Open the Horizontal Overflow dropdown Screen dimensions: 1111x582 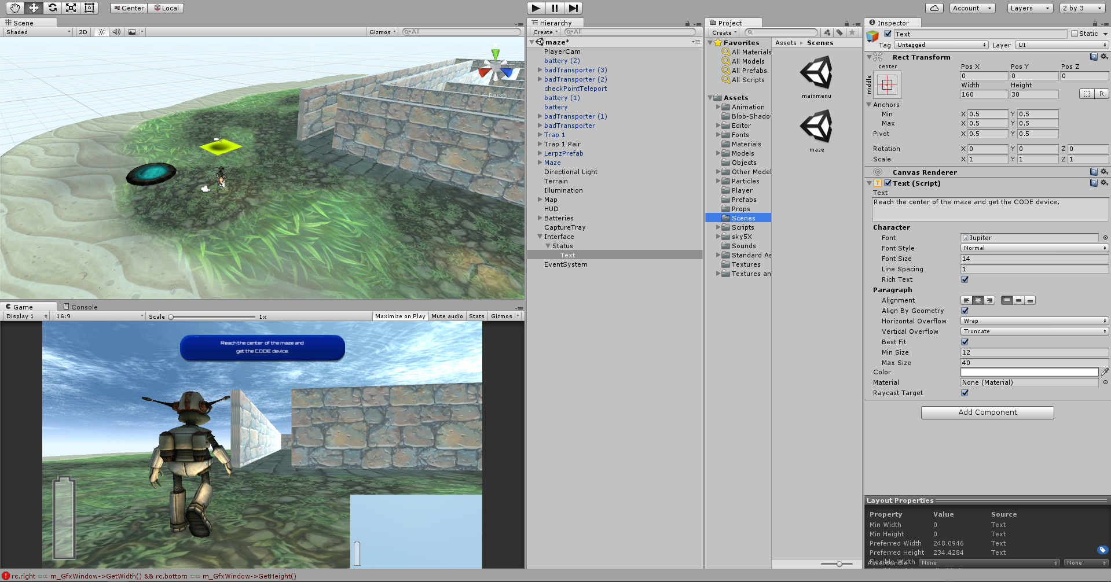click(x=1034, y=321)
